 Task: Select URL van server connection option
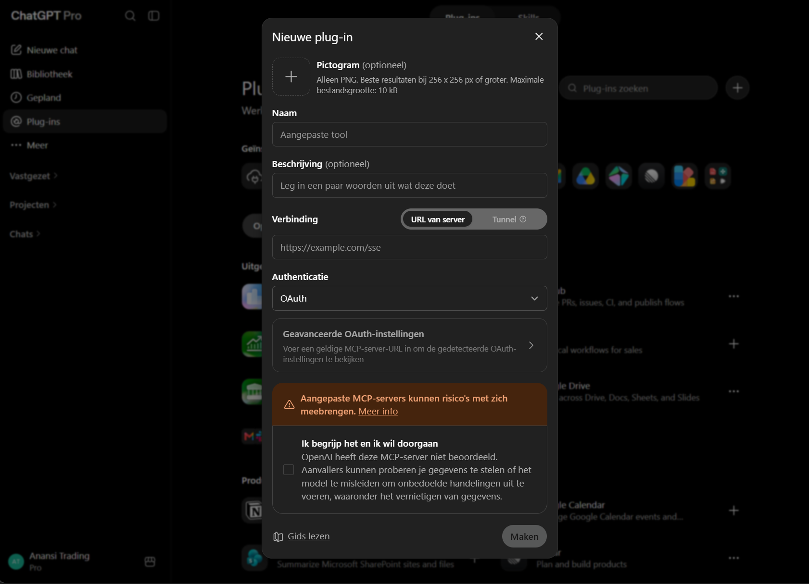(438, 219)
